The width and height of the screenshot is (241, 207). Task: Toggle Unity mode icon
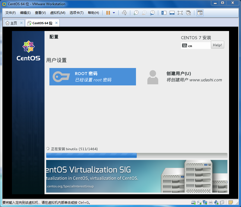pyautogui.click(x=188, y=13)
